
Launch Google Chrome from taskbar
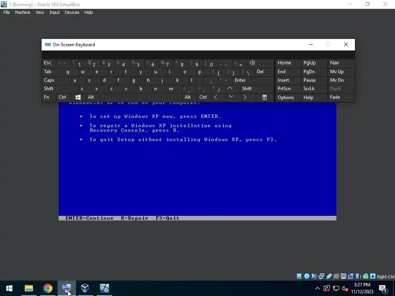pos(47,288)
